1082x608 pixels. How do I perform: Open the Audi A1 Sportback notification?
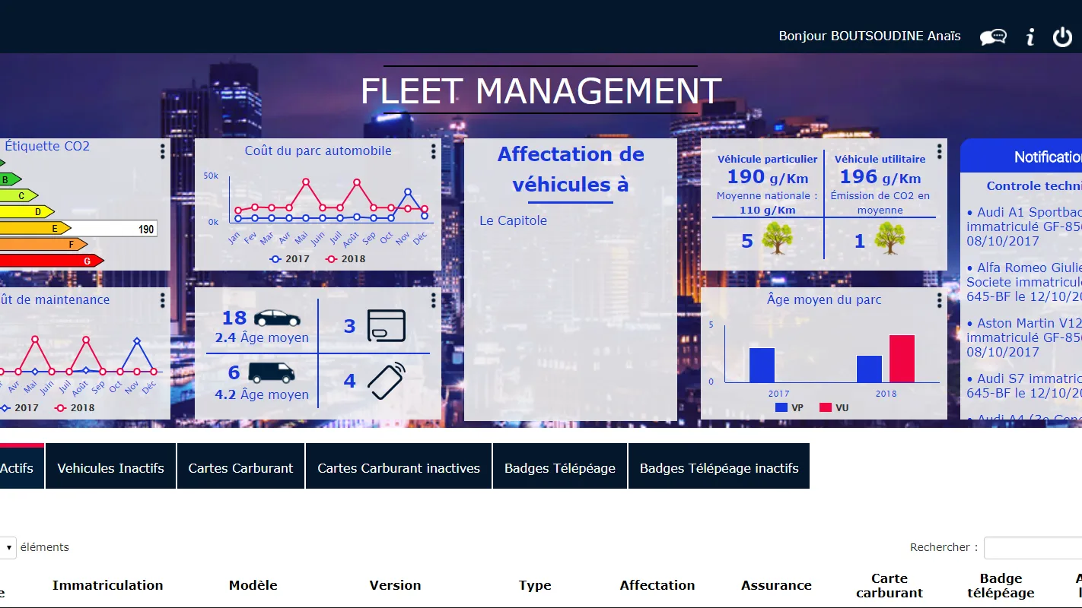[x=1024, y=226]
